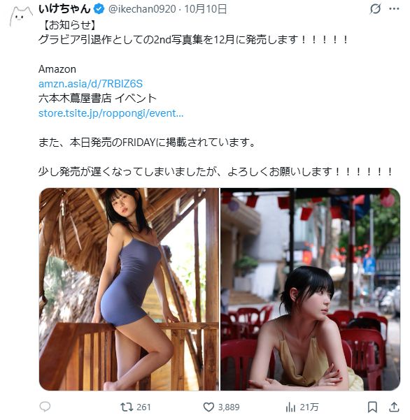Click the 3,889 likes count

click(229, 407)
